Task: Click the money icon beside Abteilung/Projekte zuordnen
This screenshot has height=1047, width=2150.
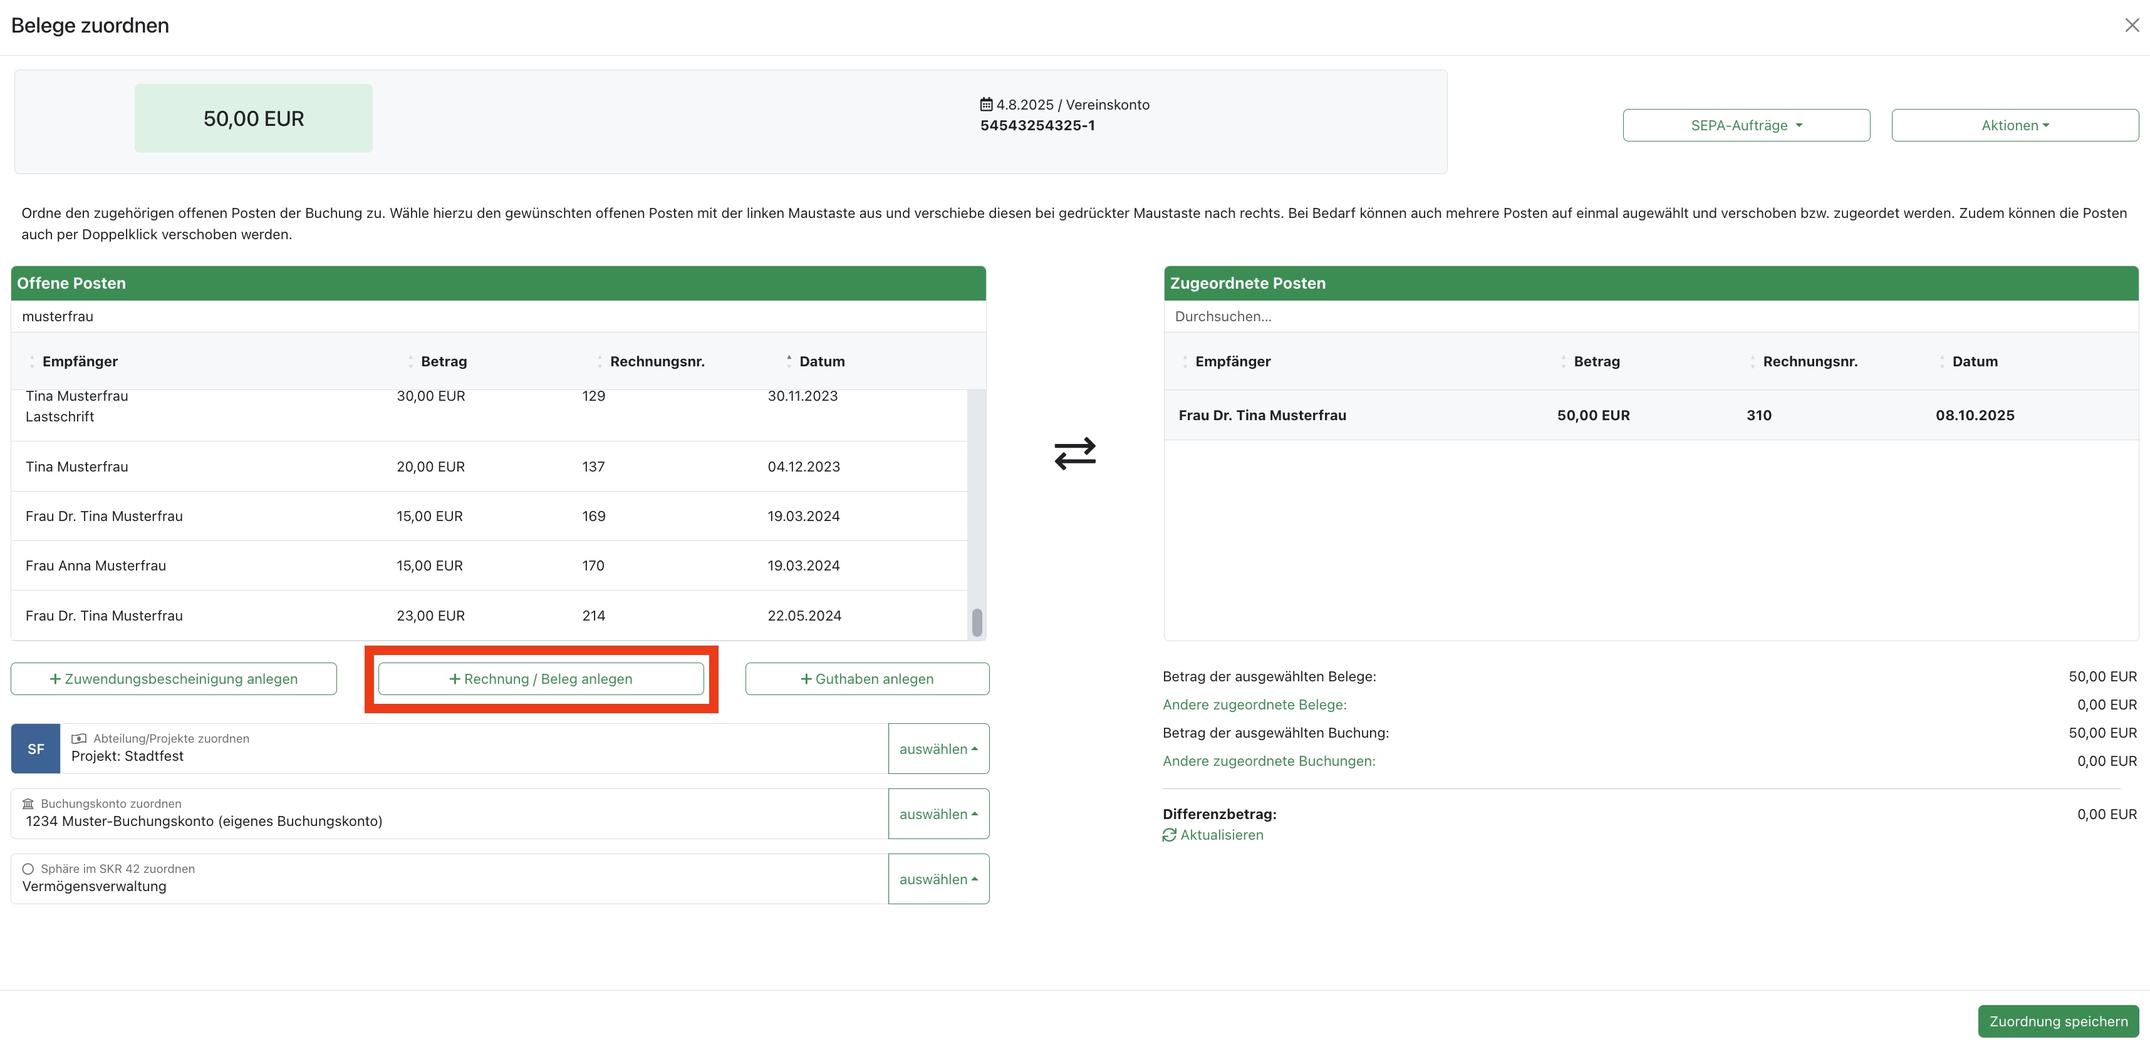Action: coord(80,738)
